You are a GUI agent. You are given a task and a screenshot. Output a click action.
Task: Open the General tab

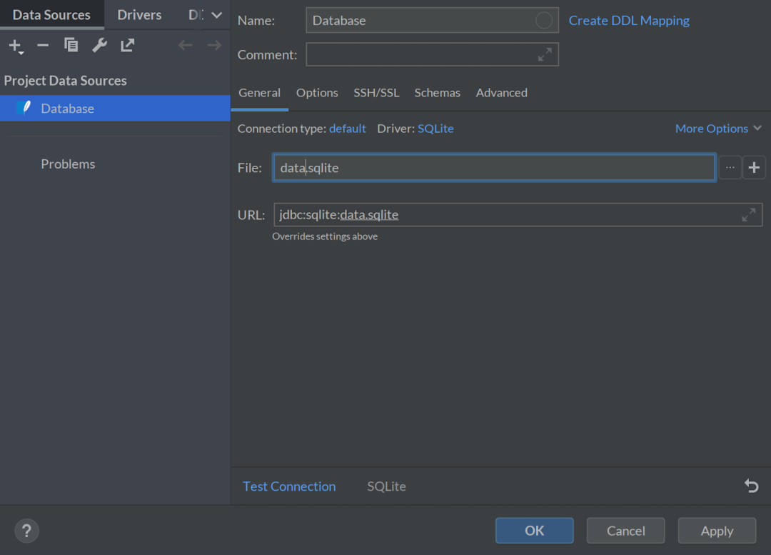click(x=260, y=93)
